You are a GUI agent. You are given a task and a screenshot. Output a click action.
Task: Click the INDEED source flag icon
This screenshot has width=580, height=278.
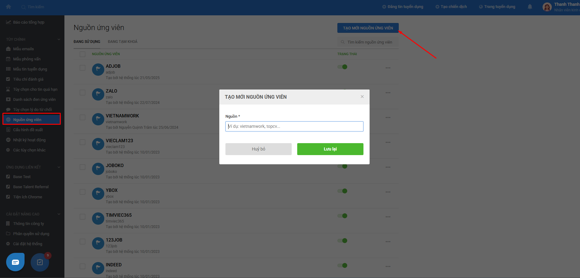coord(98,268)
